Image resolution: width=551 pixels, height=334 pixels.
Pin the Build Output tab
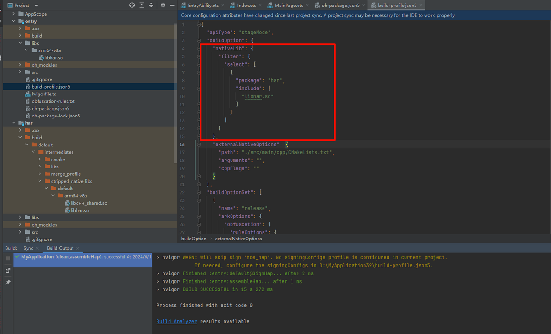[x=8, y=283]
